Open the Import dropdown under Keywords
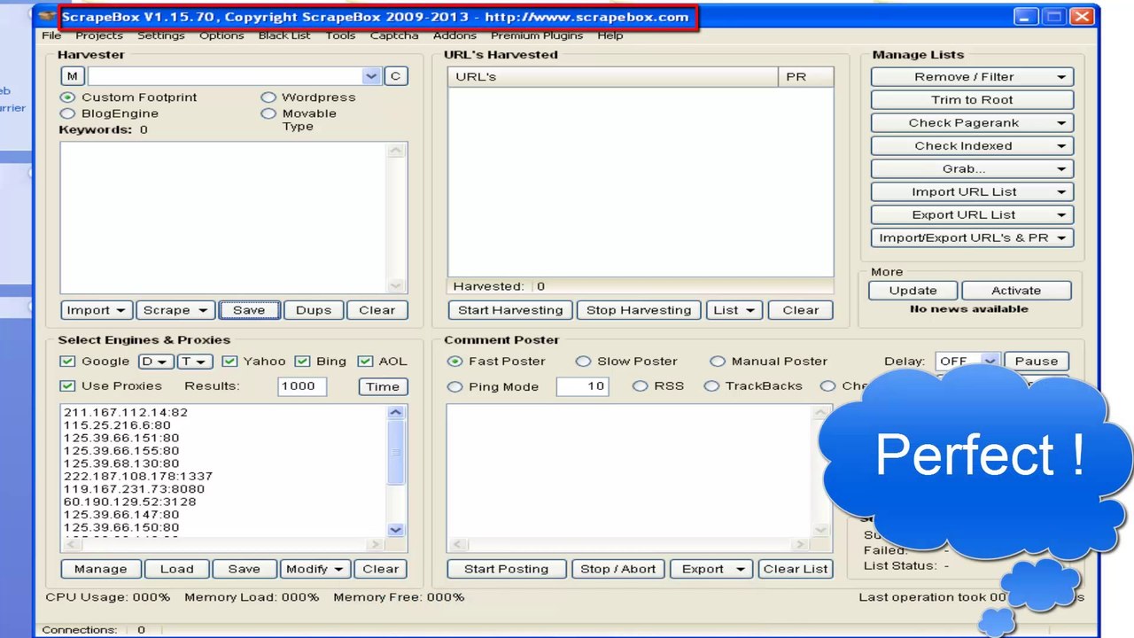The height and width of the screenshot is (638, 1134). (x=97, y=310)
